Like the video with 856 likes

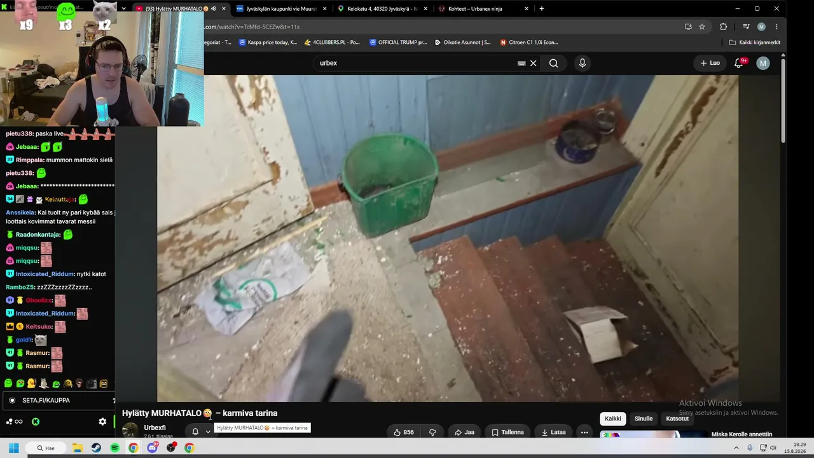403,433
